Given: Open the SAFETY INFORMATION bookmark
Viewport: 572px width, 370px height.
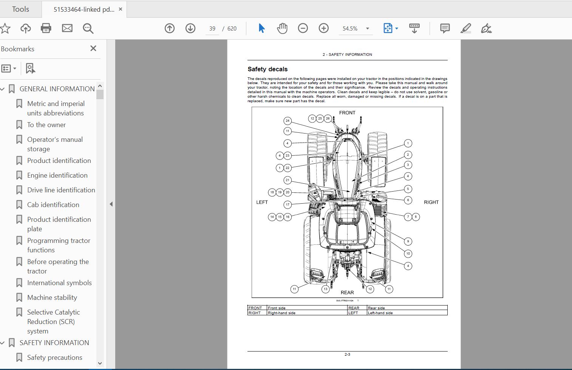Looking at the screenshot, I should [54, 343].
